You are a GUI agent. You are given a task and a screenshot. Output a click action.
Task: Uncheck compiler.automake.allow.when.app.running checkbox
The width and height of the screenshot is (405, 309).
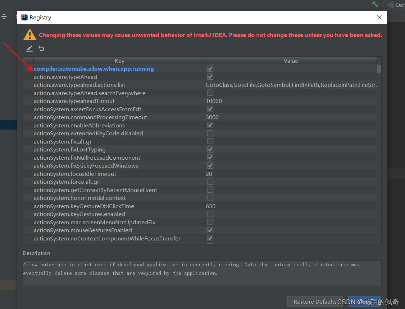210,69
